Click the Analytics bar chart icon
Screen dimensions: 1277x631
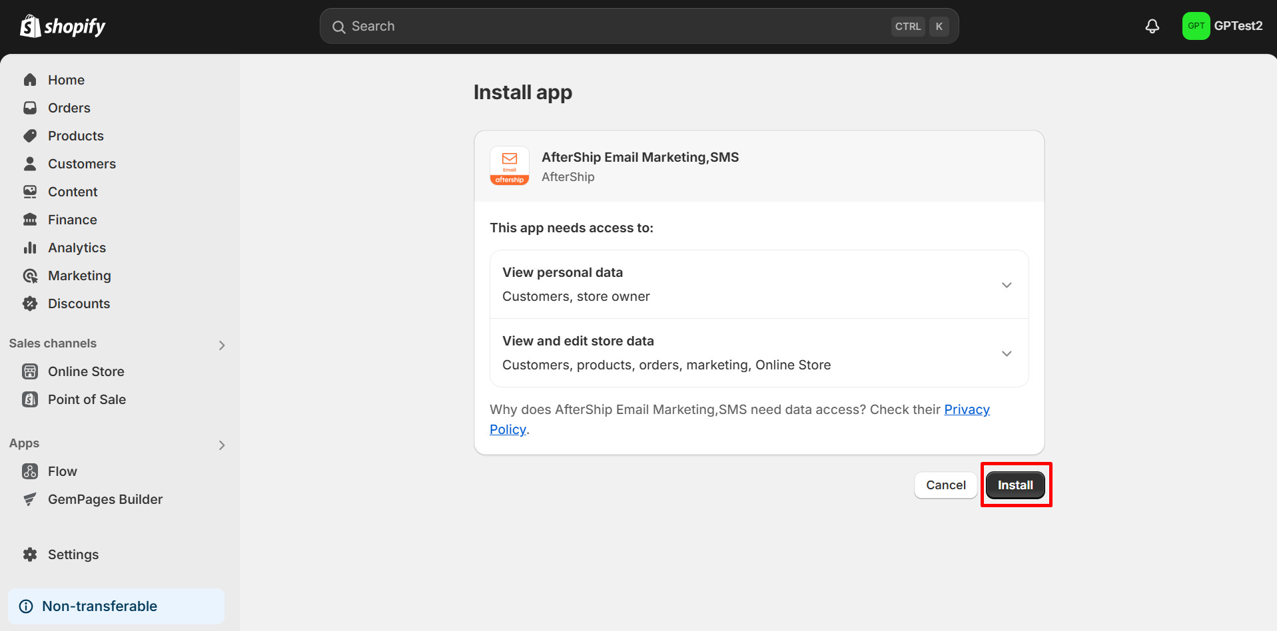pyautogui.click(x=30, y=248)
